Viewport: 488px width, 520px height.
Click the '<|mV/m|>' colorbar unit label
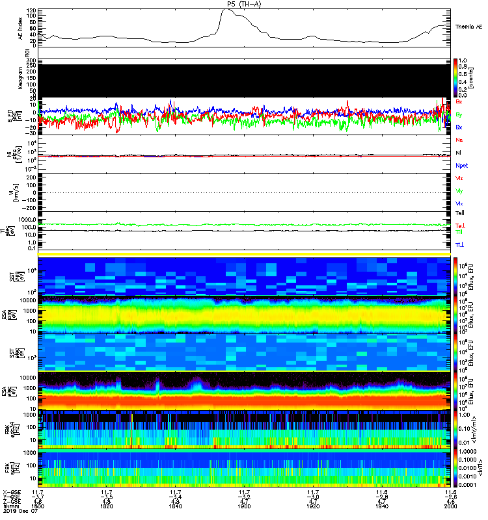coord(474,430)
